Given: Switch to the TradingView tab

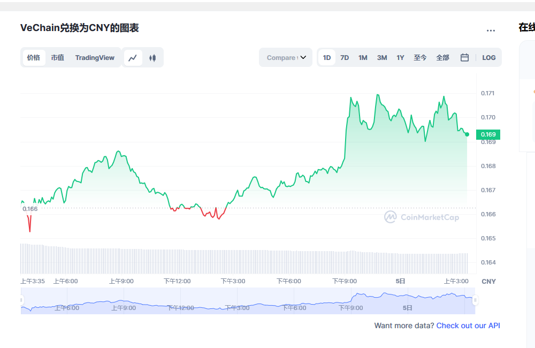Looking at the screenshot, I should pos(95,57).
